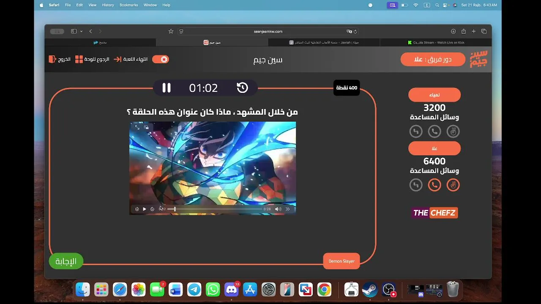This screenshot has width=541, height=304.
Task: Open Wi-Fi status in menu bar
Action: click(415, 5)
